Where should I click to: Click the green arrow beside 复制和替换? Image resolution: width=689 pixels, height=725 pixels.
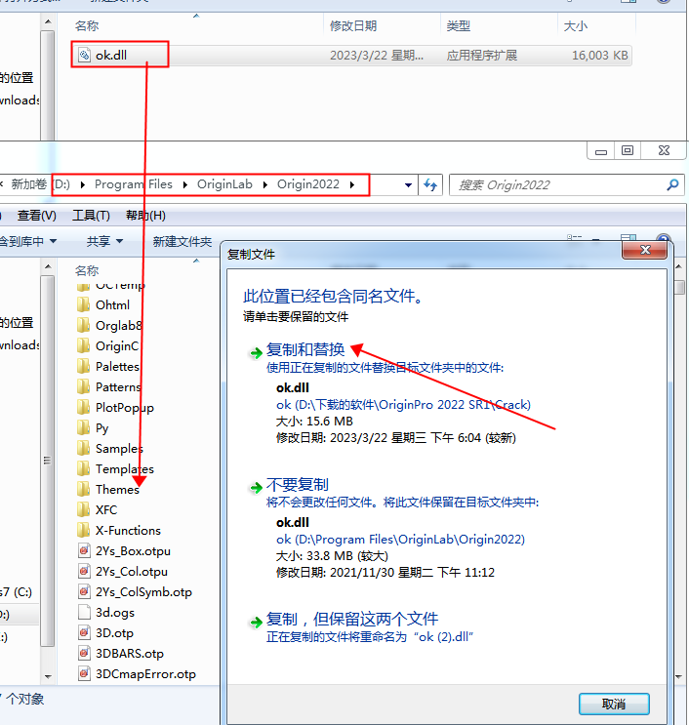click(256, 350)
